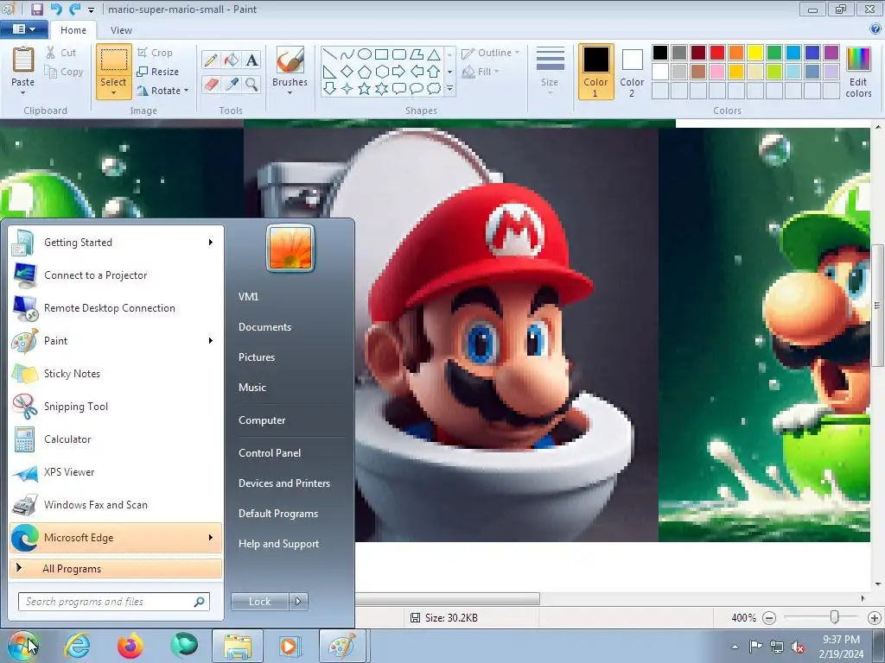This screenshot has width=885, height=663.
Task: Click the zoom slider handle
Action: click(834, 618)
